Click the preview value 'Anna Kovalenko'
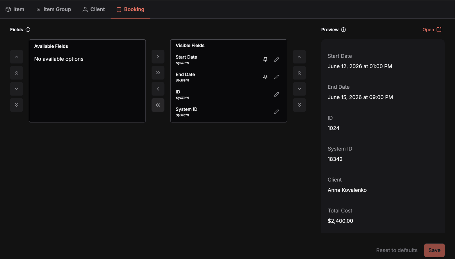Screen dimensions: 455x259 [x=347, y=190]
